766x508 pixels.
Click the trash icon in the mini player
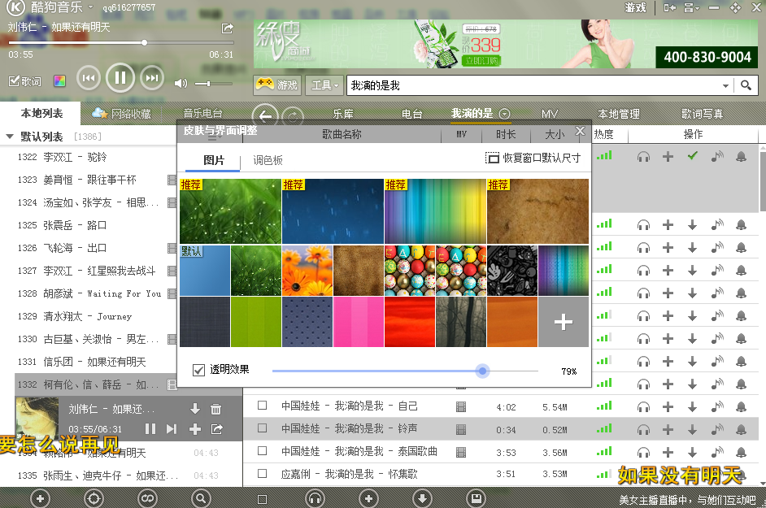click(216, 410)
